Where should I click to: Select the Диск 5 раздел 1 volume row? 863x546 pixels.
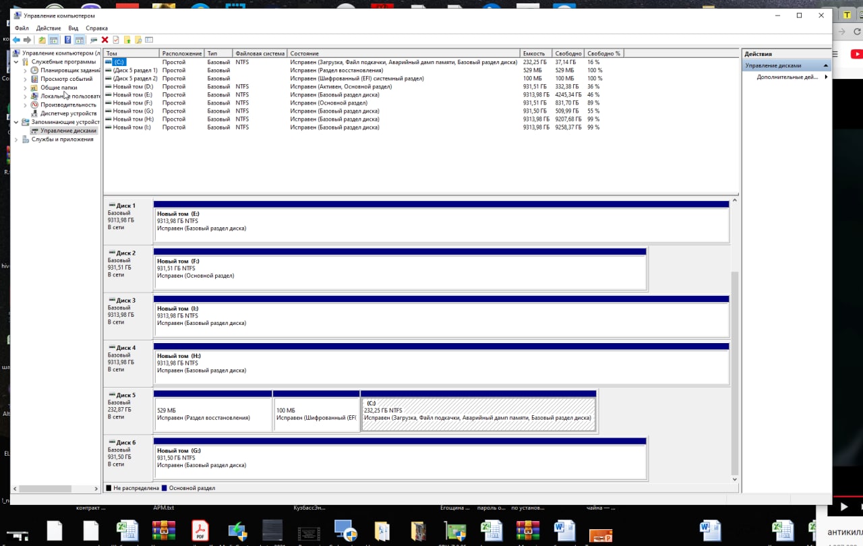tap(364, 70)
